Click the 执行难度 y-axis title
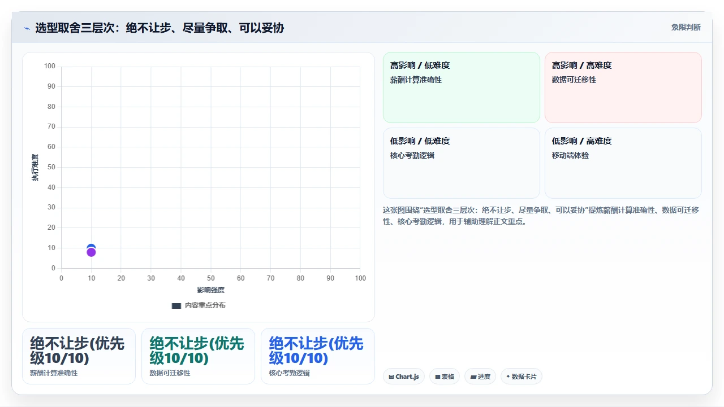The image size is (724, 407). coord(35,168)
